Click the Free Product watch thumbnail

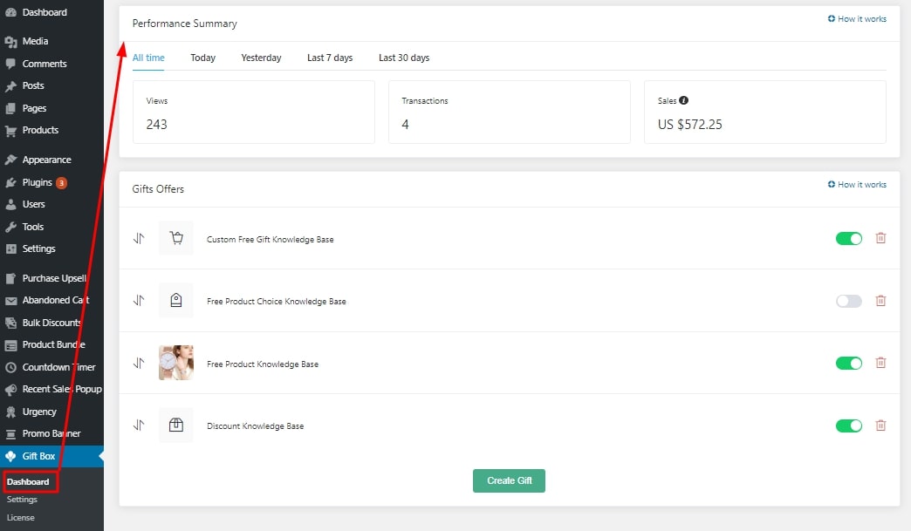[x=176, y=363]
